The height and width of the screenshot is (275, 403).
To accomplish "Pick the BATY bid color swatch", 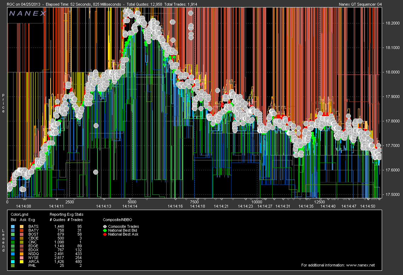I will click(x=13, y=231).
